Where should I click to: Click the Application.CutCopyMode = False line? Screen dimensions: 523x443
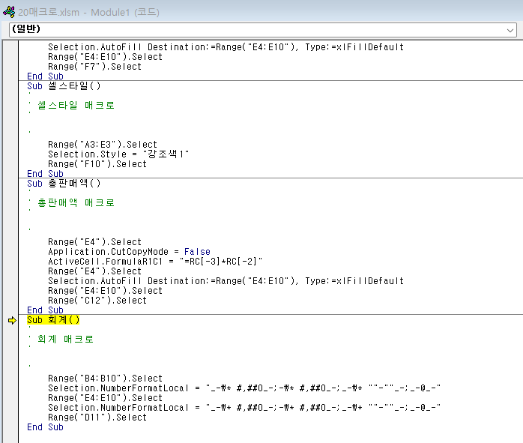129,252
